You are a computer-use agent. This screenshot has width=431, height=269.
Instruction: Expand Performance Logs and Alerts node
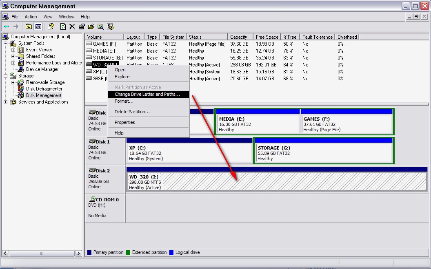pos(13,63)
